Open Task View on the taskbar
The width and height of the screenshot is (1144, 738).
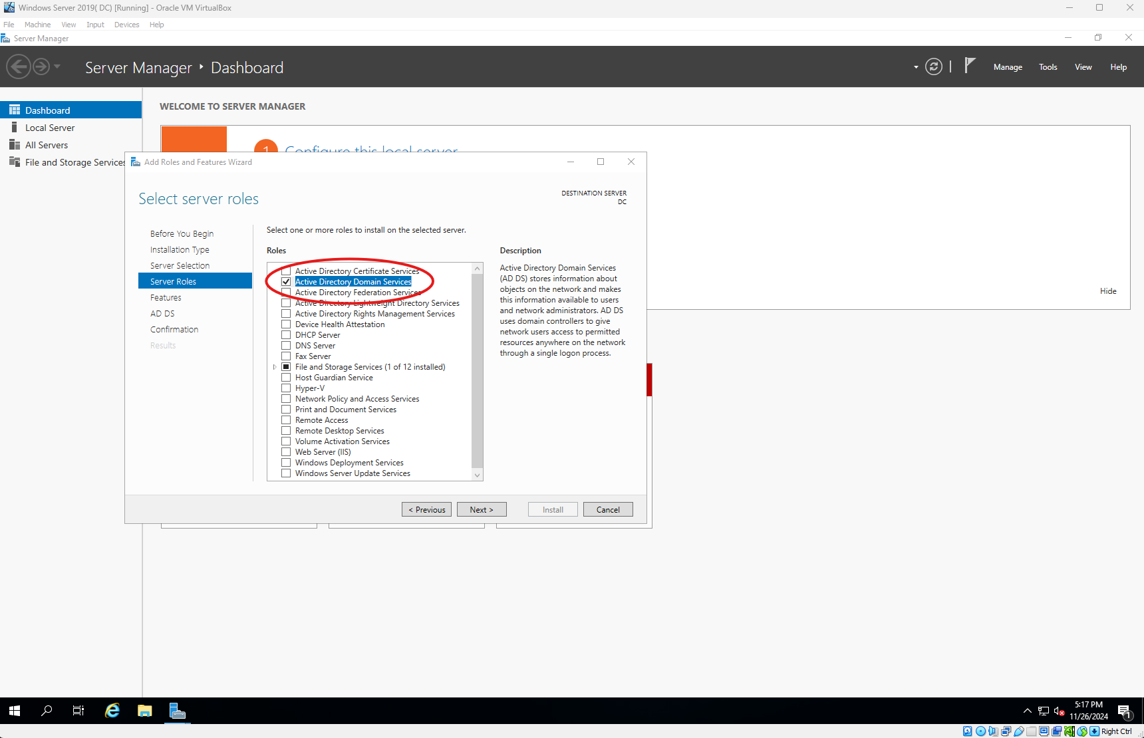click(x=78, y=711)
